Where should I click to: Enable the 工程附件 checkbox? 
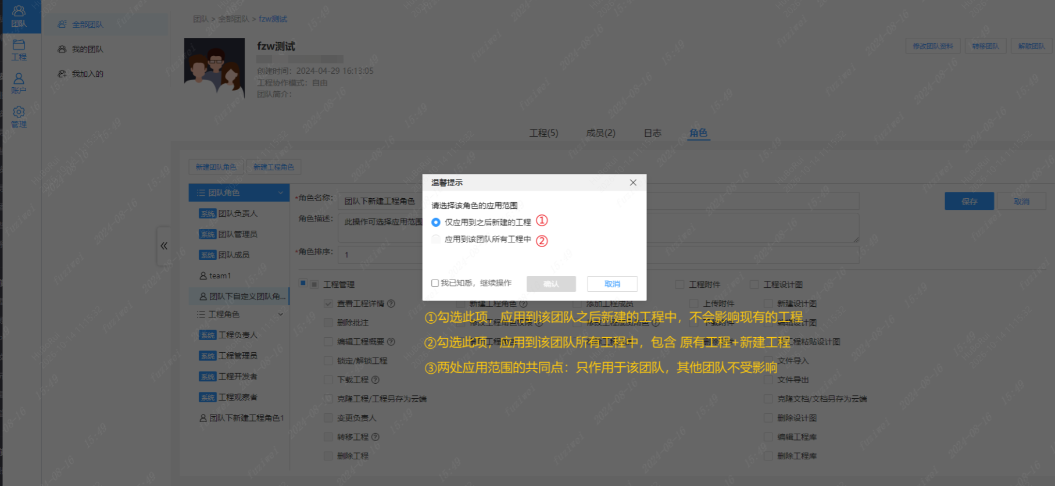tap(680, 284)
